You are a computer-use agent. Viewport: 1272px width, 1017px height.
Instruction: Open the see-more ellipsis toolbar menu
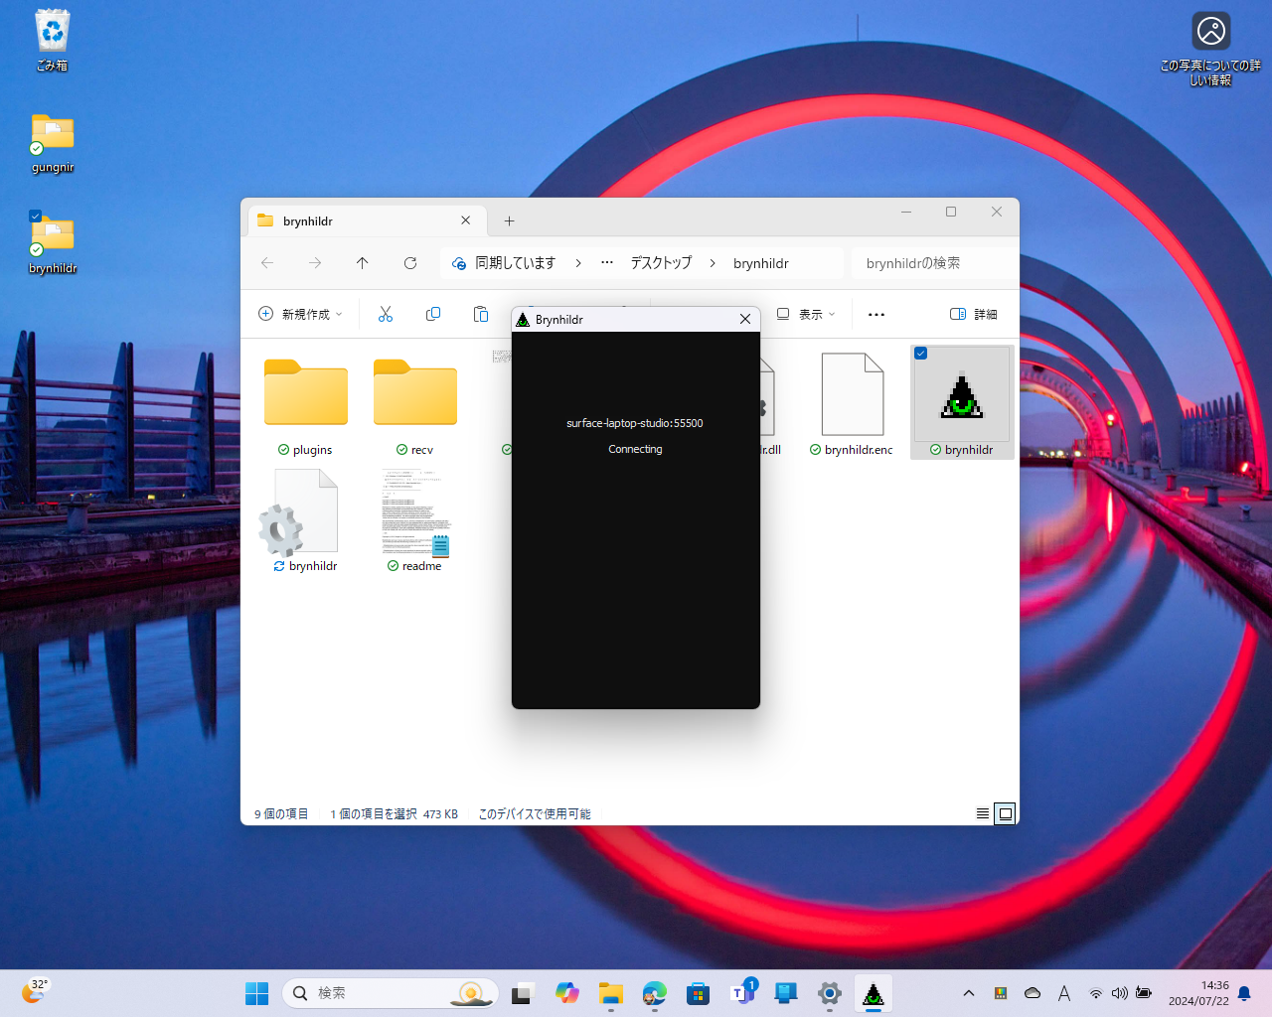875,313
